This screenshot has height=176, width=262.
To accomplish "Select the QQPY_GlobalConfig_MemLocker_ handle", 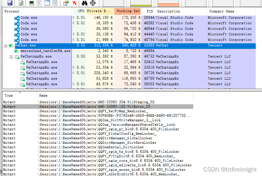I will (x=98, y=134).
